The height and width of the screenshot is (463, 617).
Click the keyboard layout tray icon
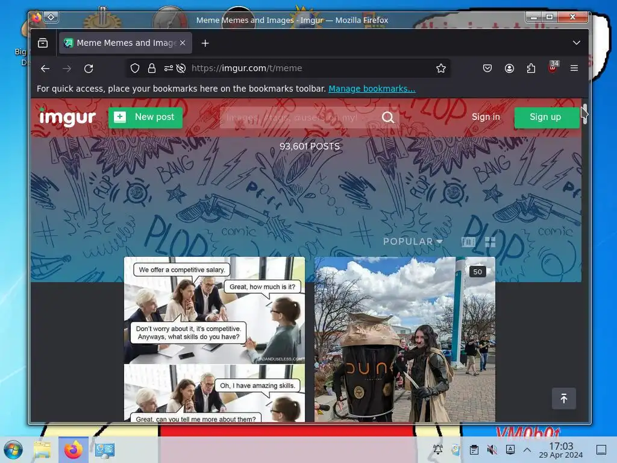(510, 449)
